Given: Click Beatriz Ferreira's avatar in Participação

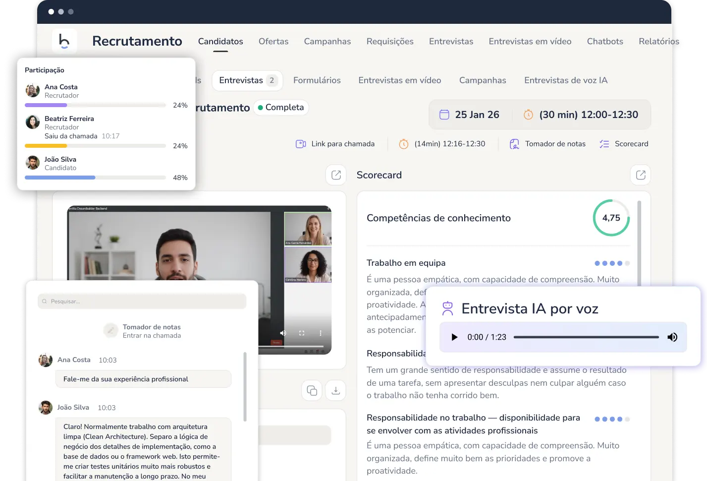Looking at the screenshot, I should point(33,122).
